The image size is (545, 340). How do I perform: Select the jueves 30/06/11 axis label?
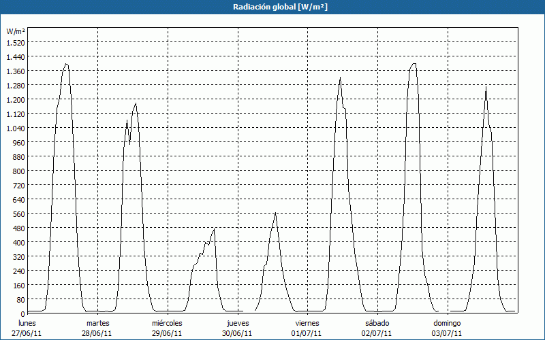(237, 328)
